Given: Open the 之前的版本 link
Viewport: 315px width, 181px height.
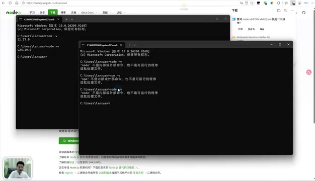Looking at the screenshot, I should [105, 173].
